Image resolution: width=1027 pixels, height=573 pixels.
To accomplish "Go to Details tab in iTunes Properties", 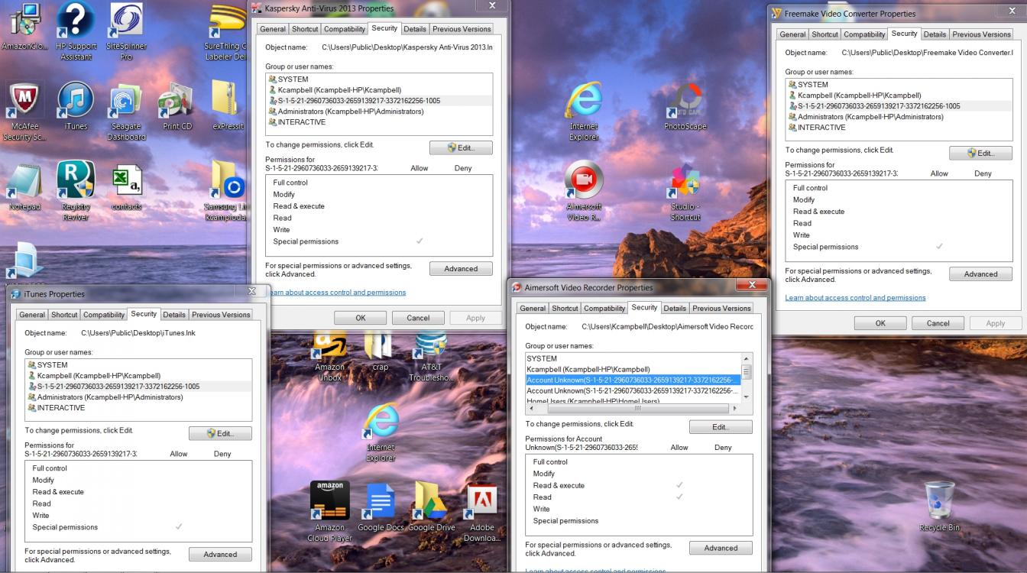I will click(174, 315).
